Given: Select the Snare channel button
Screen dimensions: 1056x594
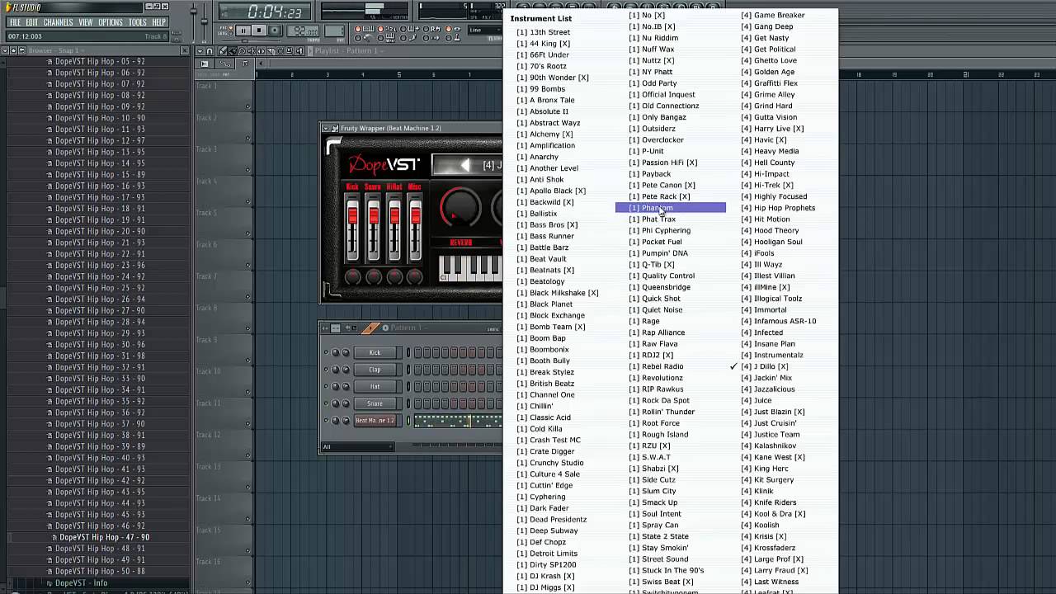Looking at the screenshot, I should coord(375,403).
